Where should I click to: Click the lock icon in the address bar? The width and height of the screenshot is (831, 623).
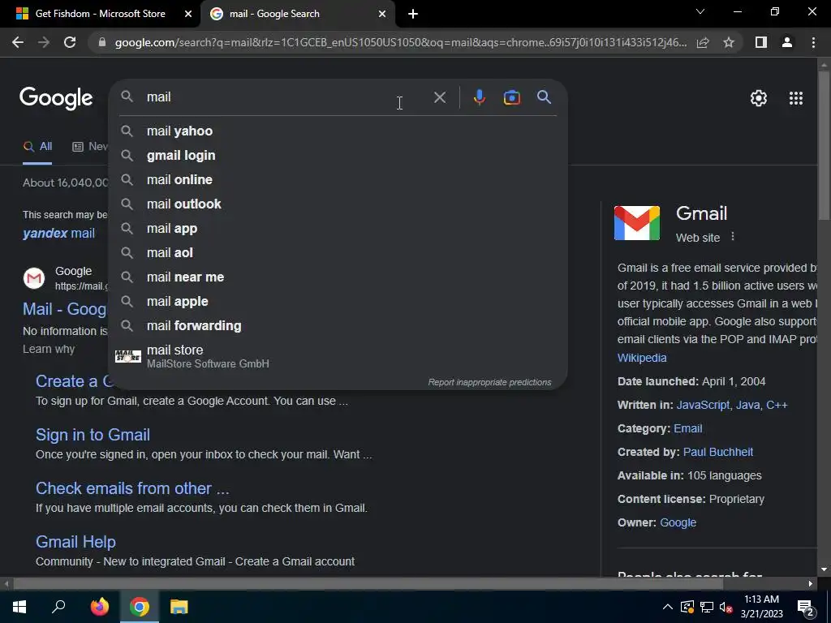102,42
